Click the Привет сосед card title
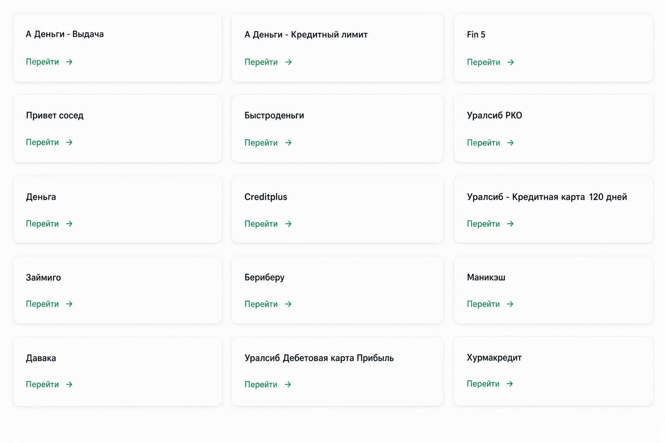 point(55,116)
